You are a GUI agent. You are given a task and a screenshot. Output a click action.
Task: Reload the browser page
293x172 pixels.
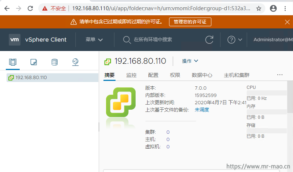click(x=30, y=8)
